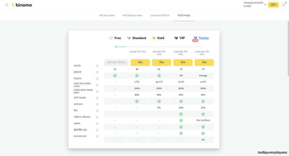This screenshot has height=156, width=289.
Task: Click the 0.00$ account balance
Action: (247, 6)
